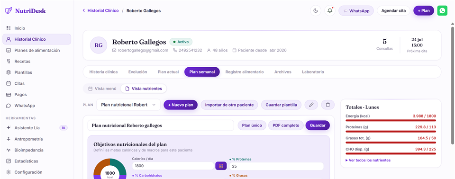
Task: Click WhatsApp chat icon in sidebar
Action: [x=9, y=106]
